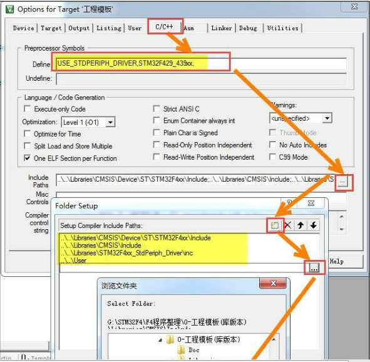Click the '...' browse button in the Folder Setup list

(x=314, y=268)
